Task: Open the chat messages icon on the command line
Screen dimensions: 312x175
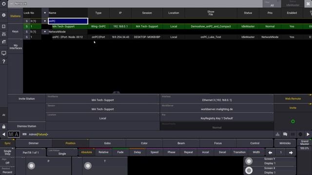Action: (285, 134)
